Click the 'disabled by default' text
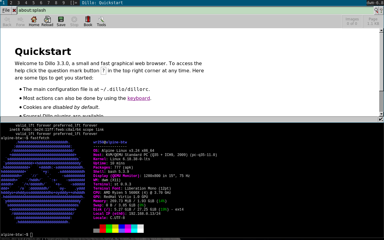The width and height of the screenshot is (384, 240). point(76,107)
